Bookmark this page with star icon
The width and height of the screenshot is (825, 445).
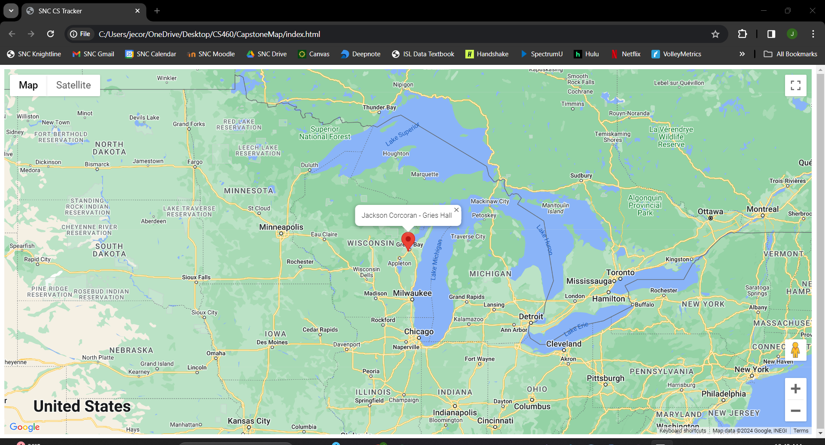click(x=715, y=34)
